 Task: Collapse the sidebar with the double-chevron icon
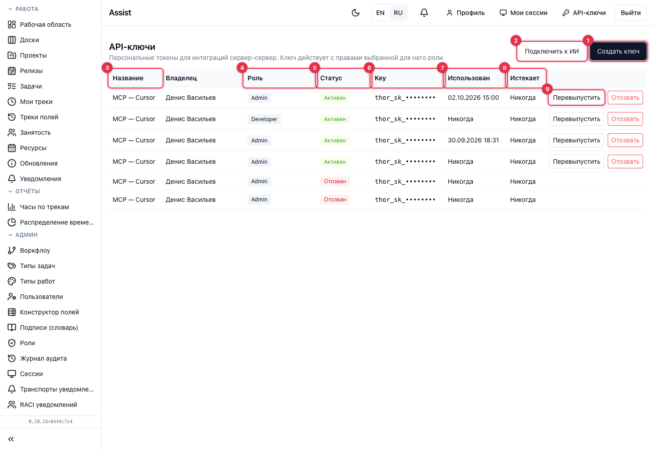click(11, 439)
